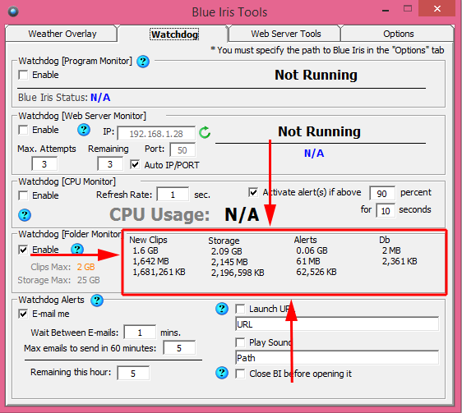Image resolution: width=462 pixels, height=413 pixels.
Task: Minimize the Blue Iris Tools window
Action: [x=386, y=11]
